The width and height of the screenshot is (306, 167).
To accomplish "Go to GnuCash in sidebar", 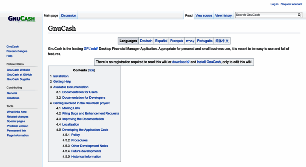I will [x=13, y=47].
